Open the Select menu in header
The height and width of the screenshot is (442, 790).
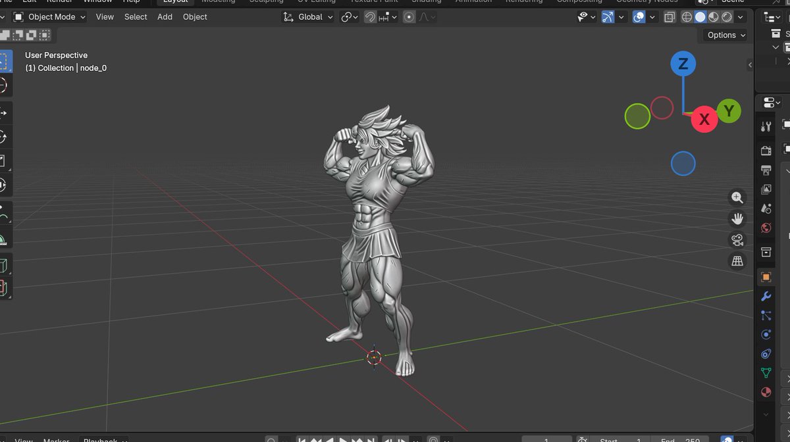(x=136, y=17)
